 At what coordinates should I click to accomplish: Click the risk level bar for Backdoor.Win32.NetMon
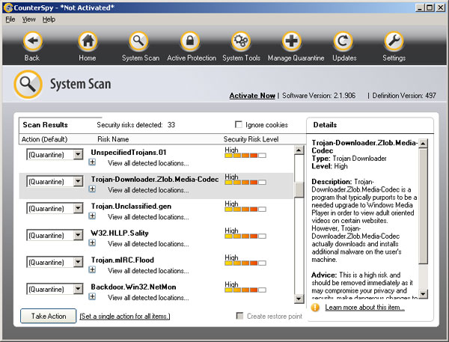(245, 290)
